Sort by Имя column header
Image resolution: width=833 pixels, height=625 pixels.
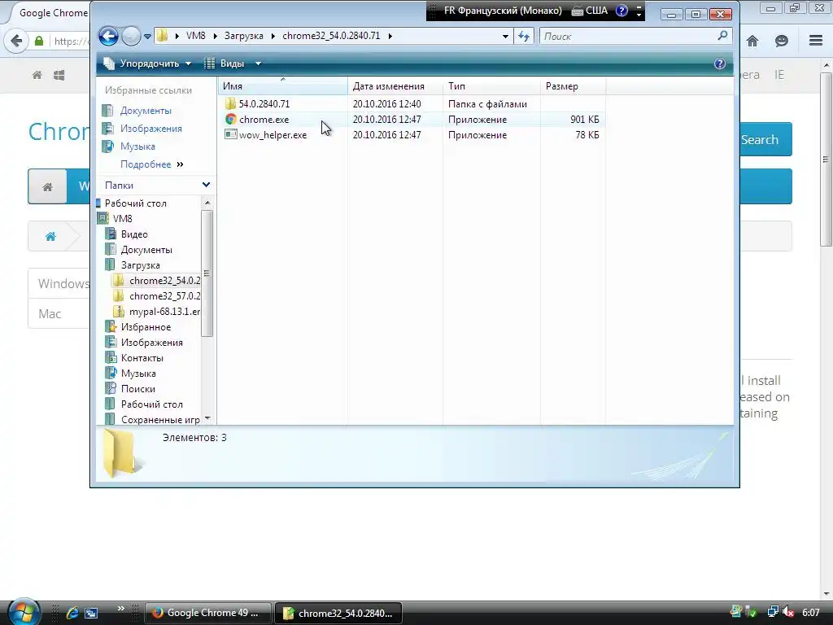point(282,86)
